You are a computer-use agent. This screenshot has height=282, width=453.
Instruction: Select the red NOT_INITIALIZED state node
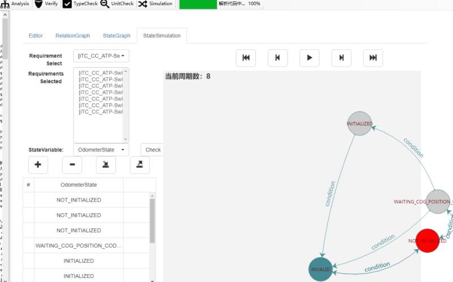[428, 241]
